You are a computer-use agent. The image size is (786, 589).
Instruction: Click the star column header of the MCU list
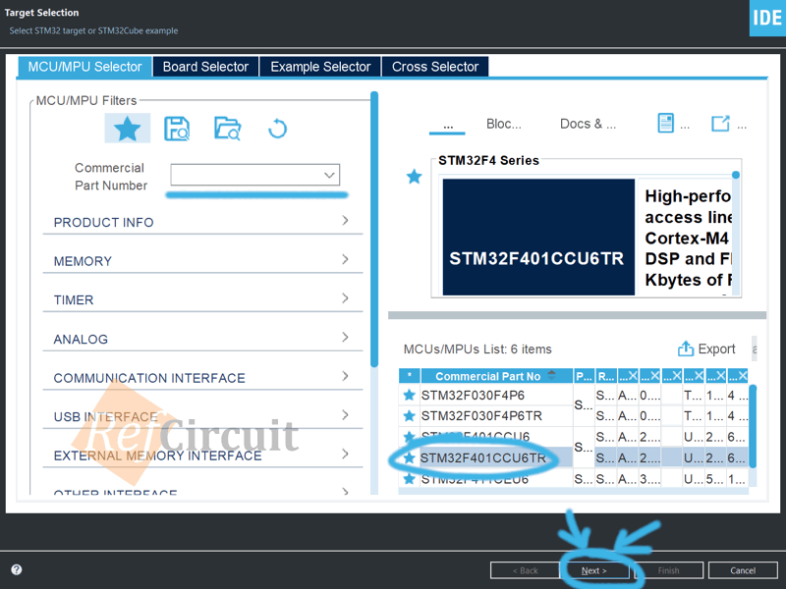click(410, 376)
